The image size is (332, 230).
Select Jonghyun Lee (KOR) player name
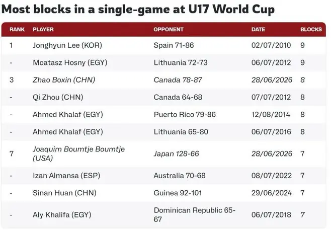[67, 45]
